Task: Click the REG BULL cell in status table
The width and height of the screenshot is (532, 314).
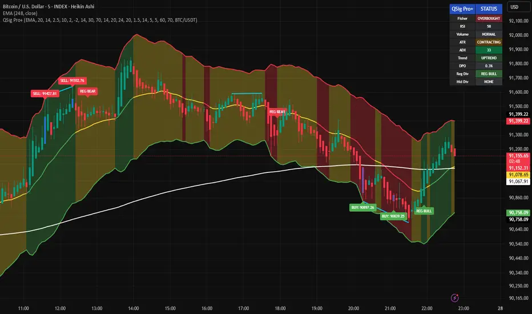Action: 489,74
